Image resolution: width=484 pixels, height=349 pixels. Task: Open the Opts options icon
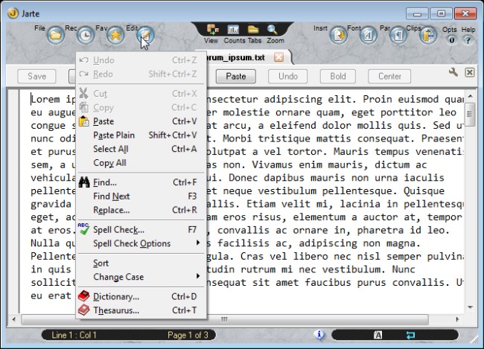coord(451,40)
